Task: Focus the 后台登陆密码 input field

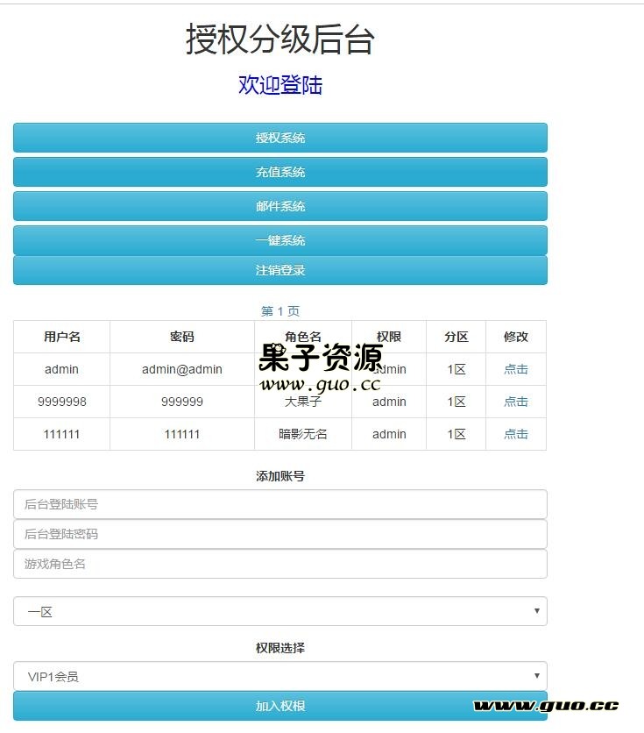Action: click(x=280, y=534)
